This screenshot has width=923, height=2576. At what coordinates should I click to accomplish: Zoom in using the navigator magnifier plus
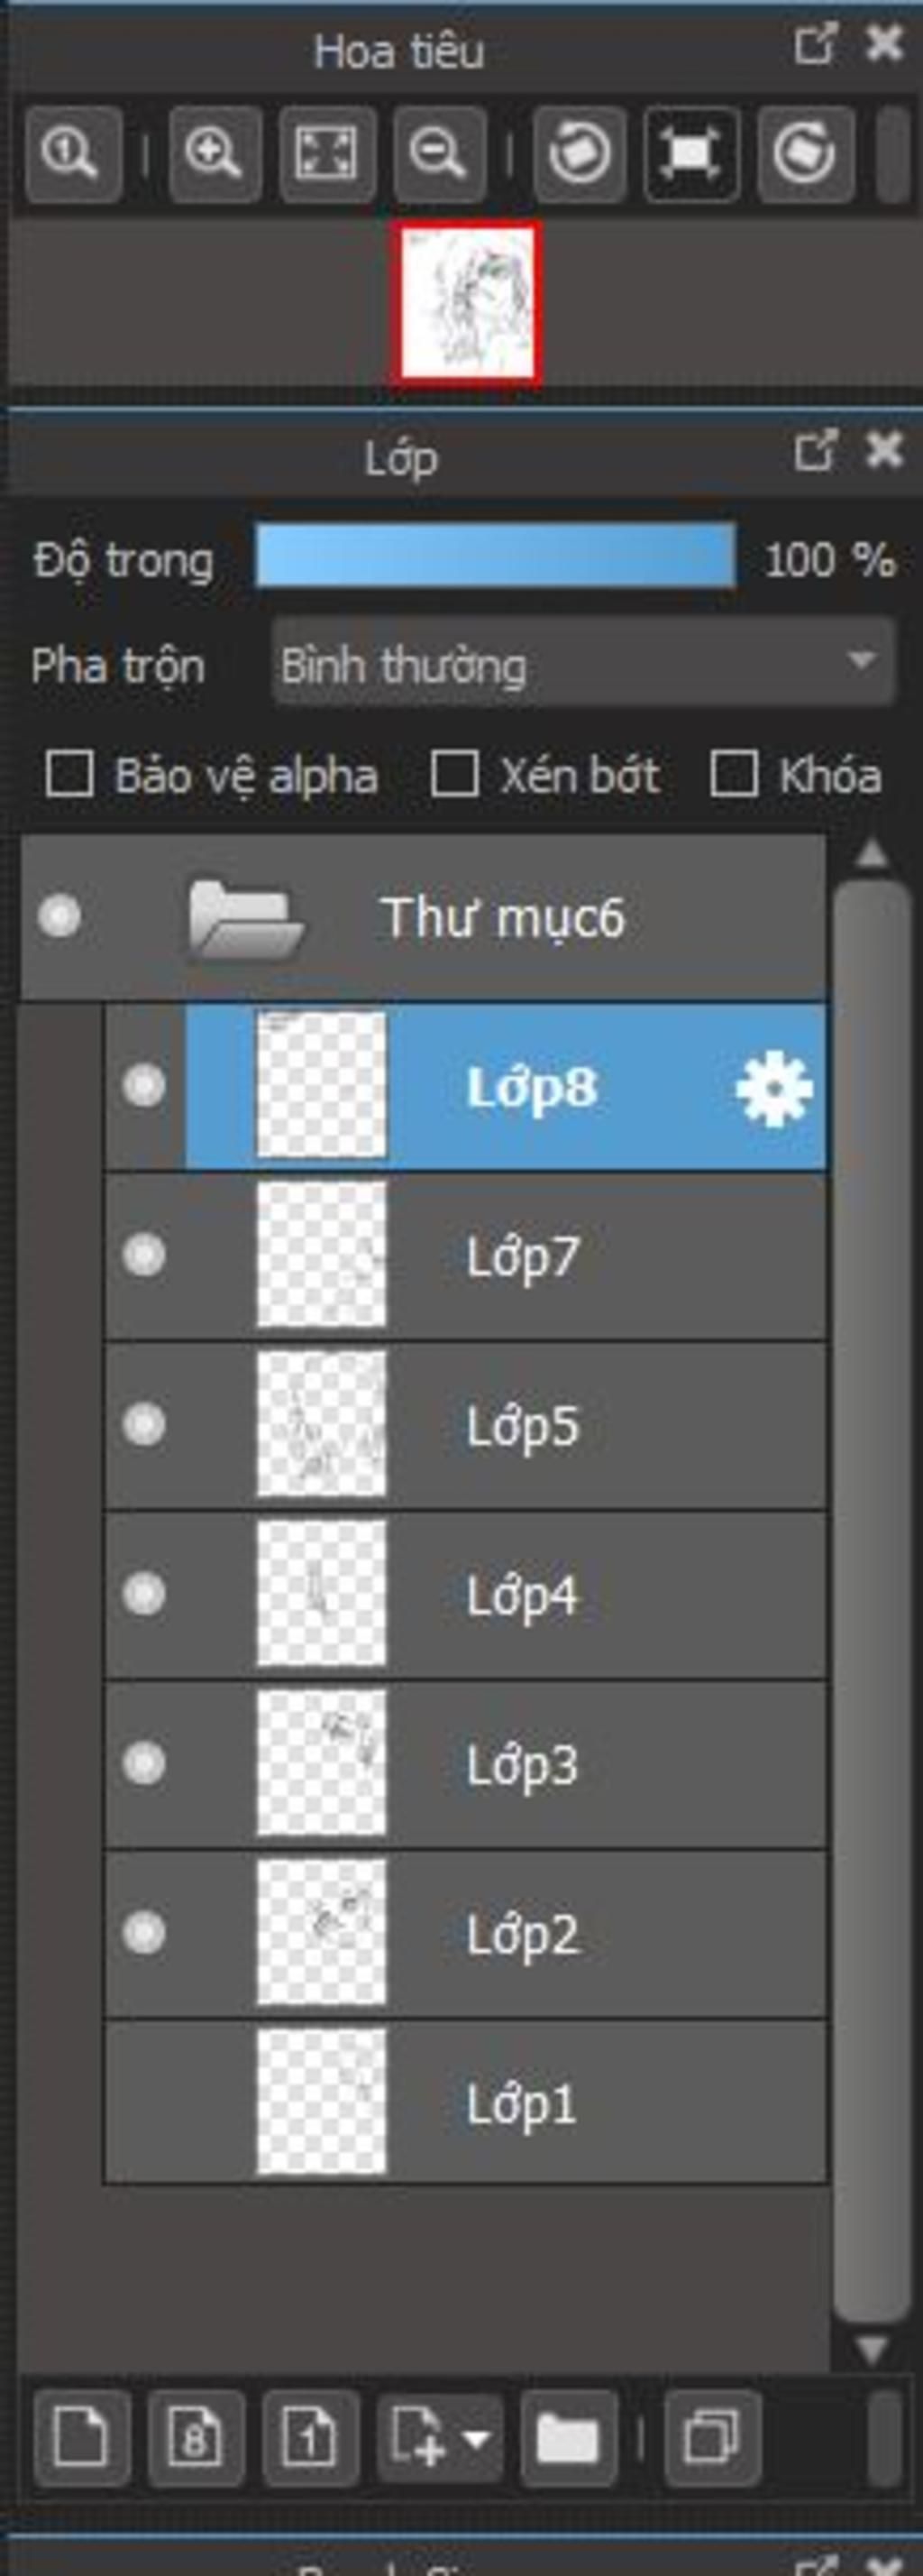coord(215,155)
